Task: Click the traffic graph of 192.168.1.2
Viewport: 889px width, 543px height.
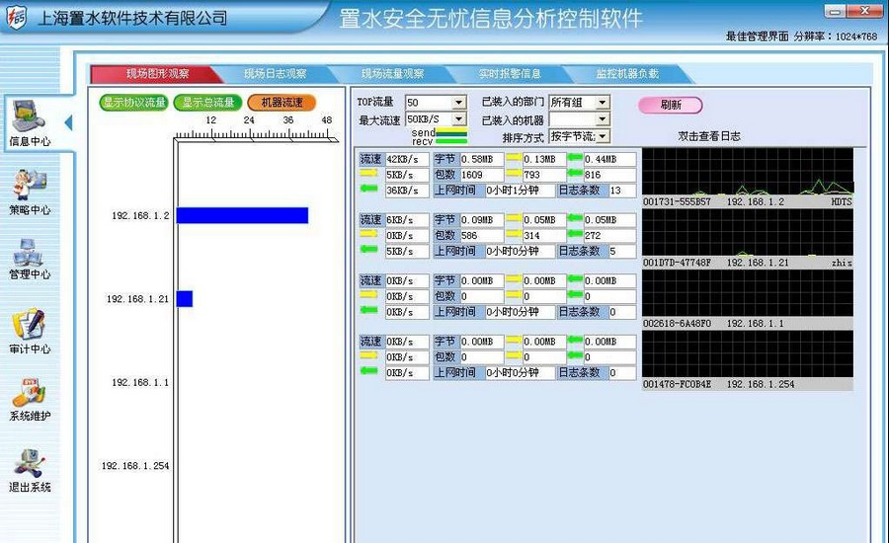Action: [748, 172]
